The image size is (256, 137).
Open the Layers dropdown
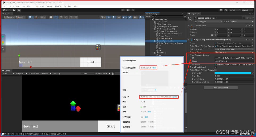(235, 10)
